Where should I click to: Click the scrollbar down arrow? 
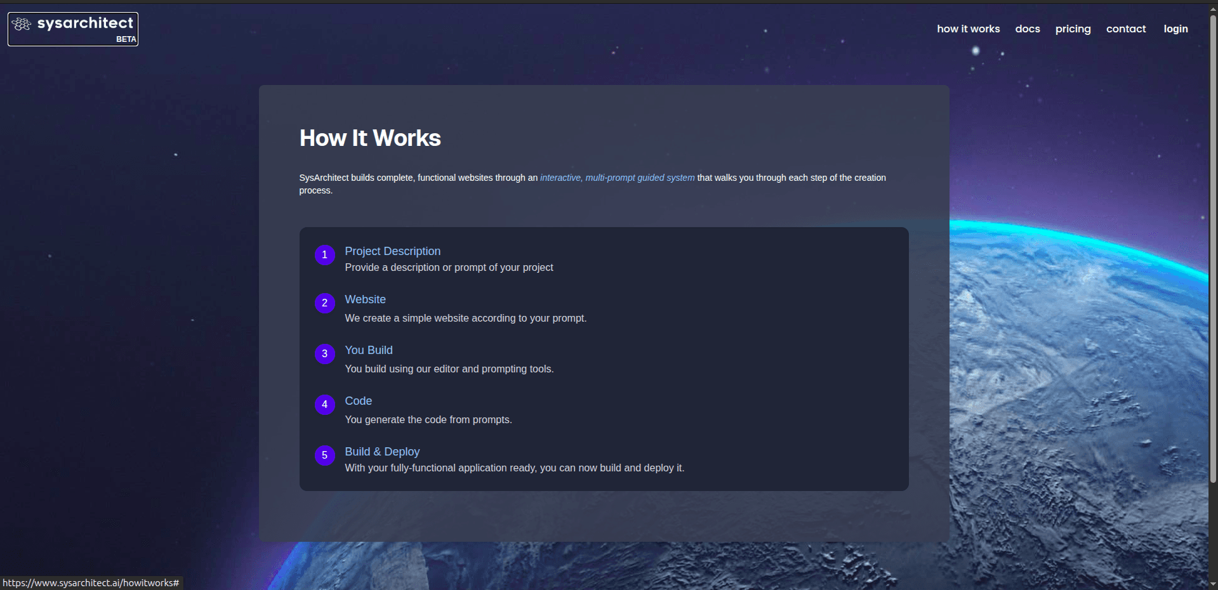1213,584
